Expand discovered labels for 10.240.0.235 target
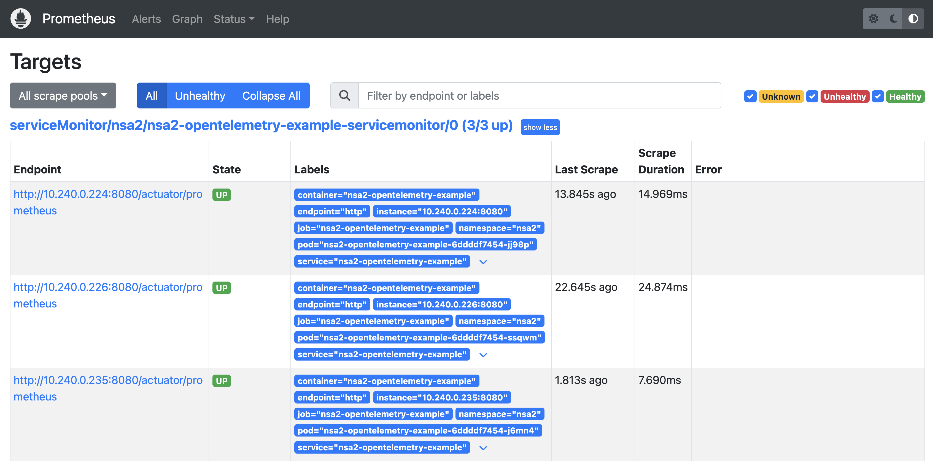933x469 pixels. point(483,448)
